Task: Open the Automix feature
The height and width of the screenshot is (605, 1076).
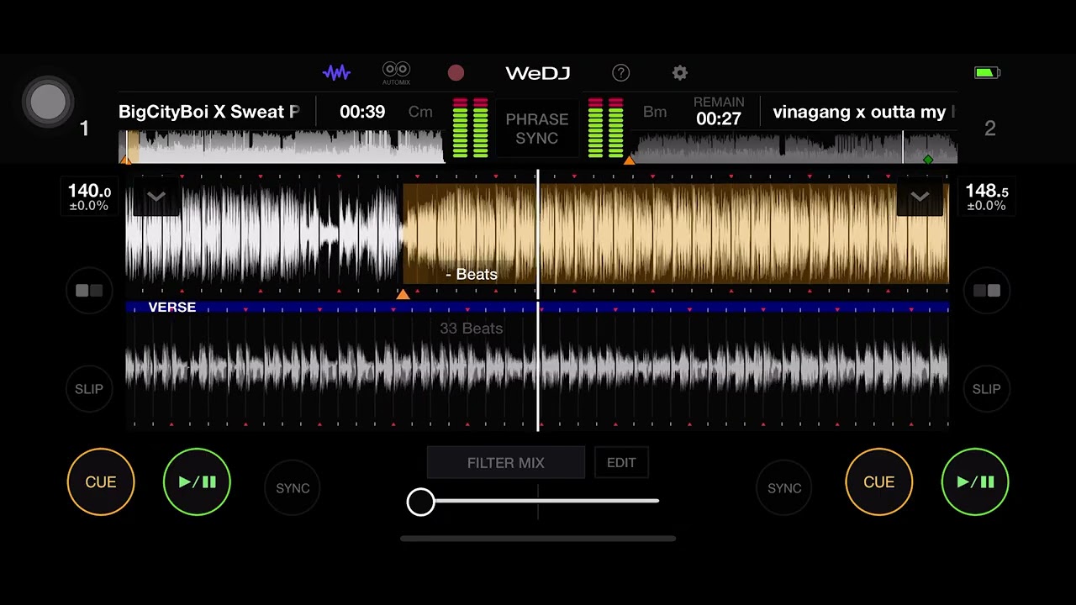Action: (x=396, y=73)
